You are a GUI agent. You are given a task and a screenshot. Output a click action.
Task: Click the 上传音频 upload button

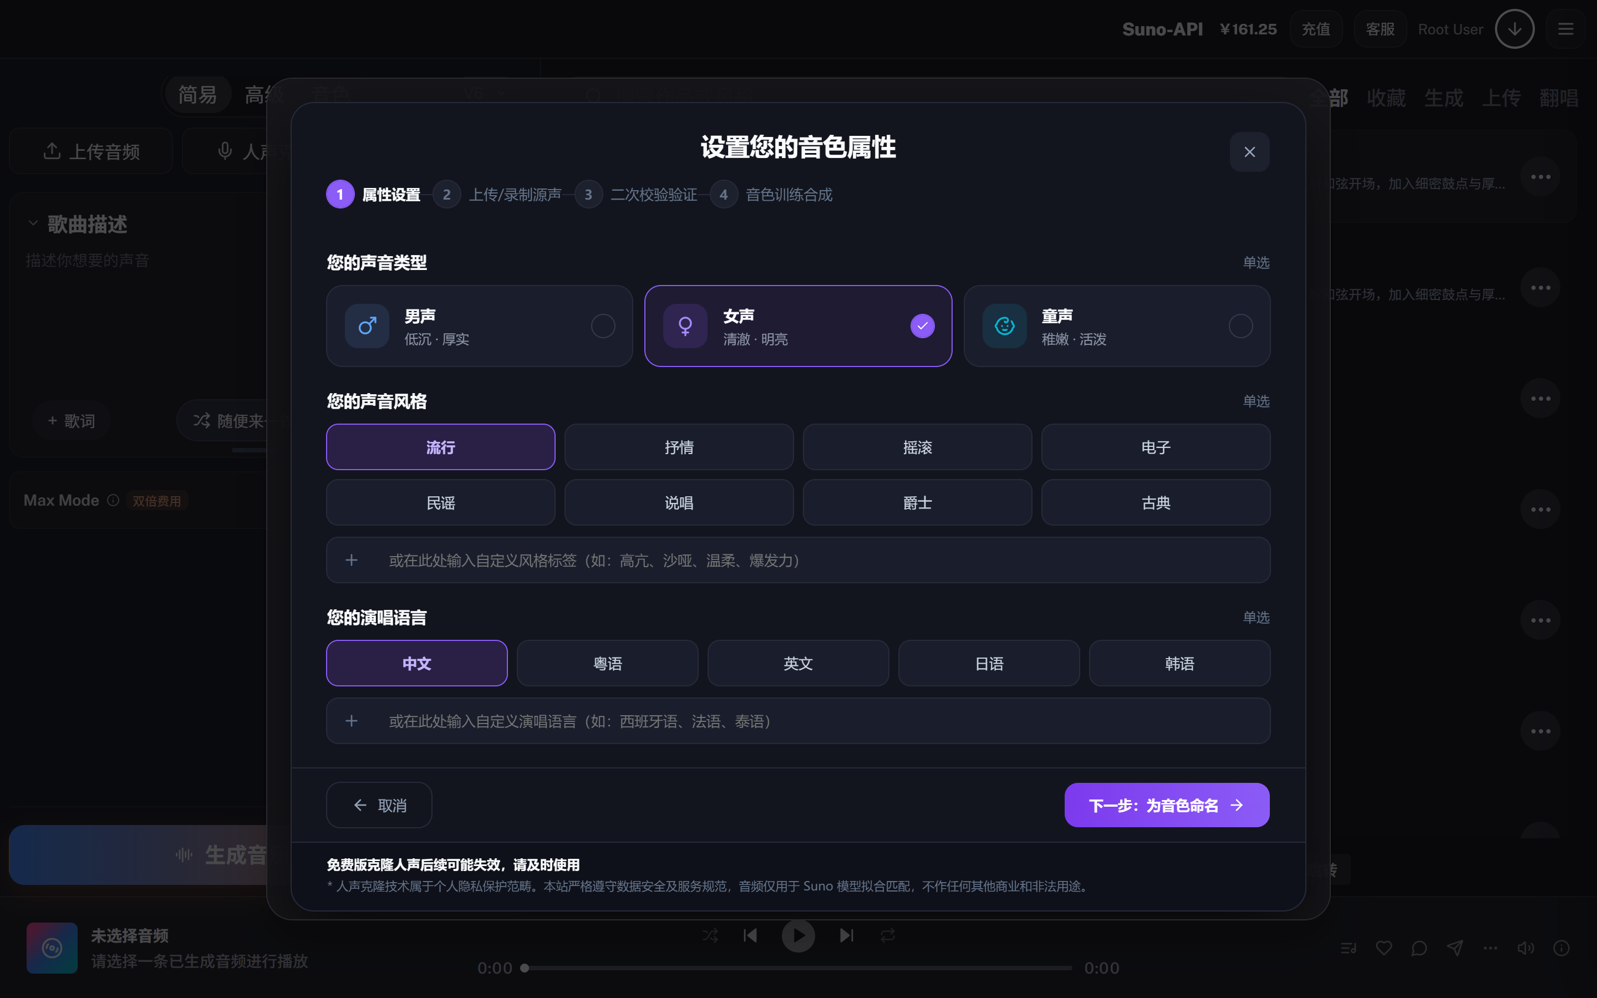(91, 151)
